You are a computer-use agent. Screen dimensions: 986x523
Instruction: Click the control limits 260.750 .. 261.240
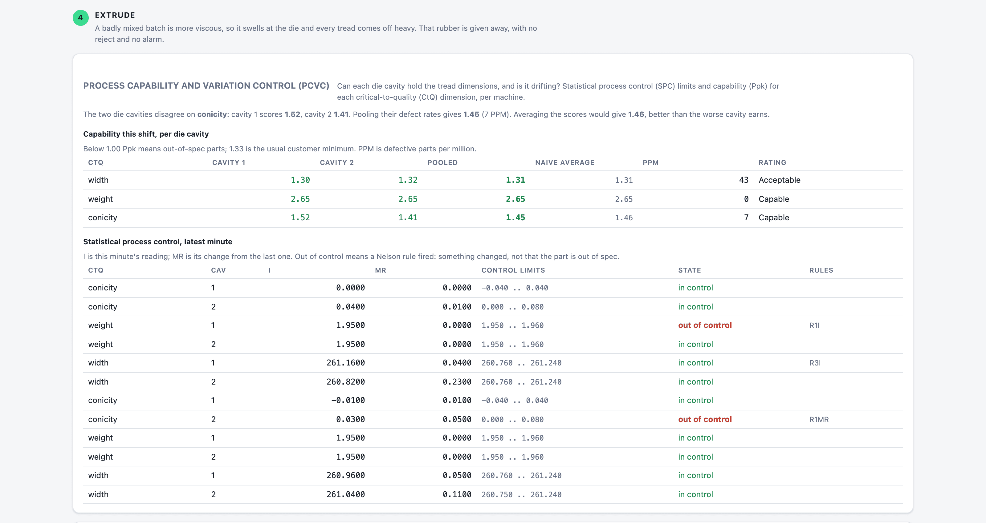click(521, 494)
